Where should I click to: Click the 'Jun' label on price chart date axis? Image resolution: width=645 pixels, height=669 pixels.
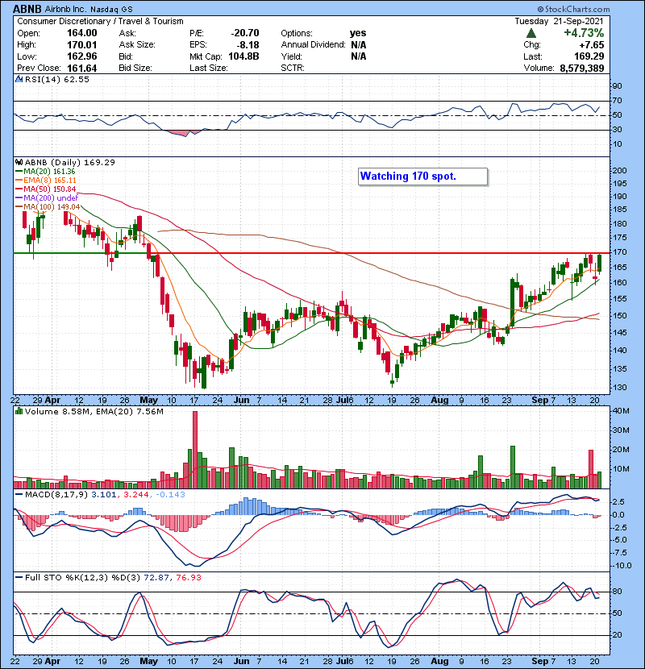click(x=242, y=401)
